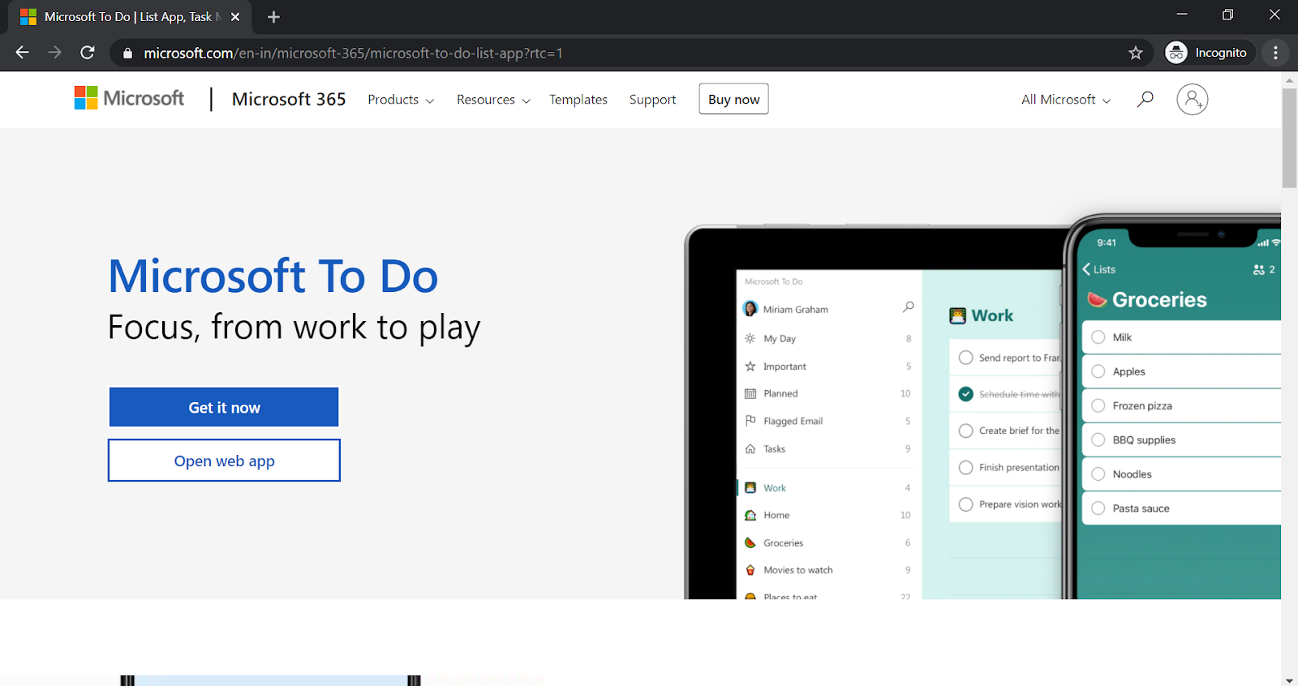Viewport: 1298px width, 686px height.
Task: Go back to the previous page
Action: pos(22,53)
